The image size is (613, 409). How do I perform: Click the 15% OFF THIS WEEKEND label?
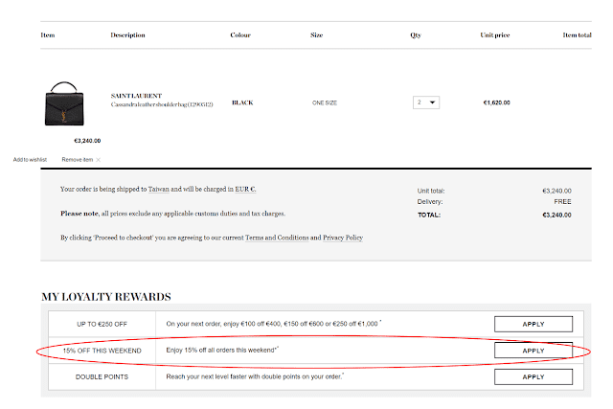102,351
